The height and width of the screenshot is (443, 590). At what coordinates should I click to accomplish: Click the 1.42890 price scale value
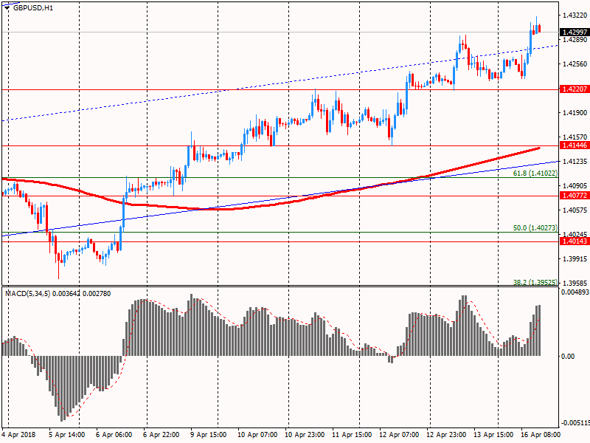point(575,40)
